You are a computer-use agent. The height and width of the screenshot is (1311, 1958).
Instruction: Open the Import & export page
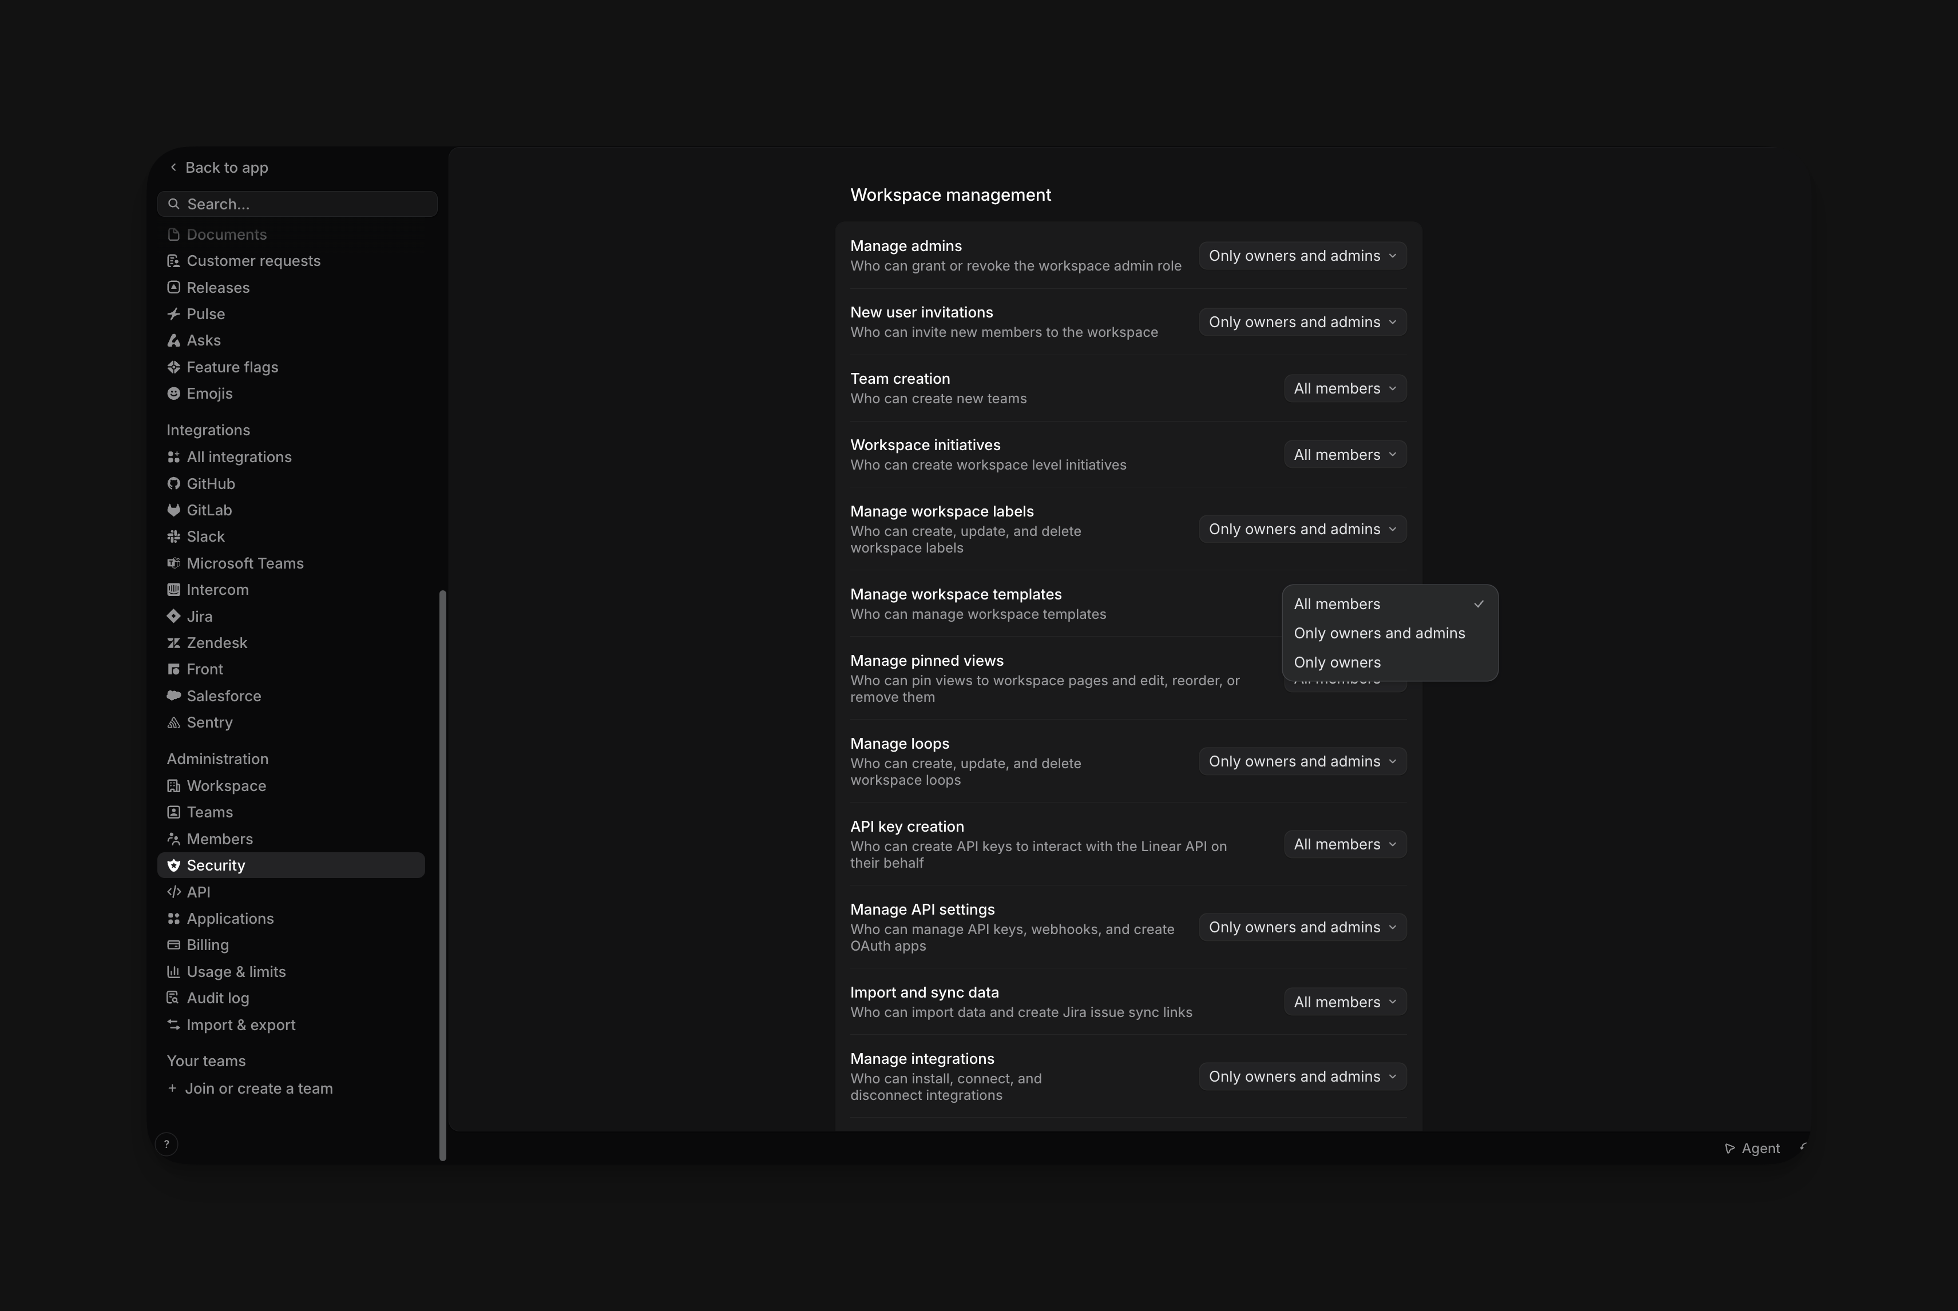tap(291, 1025)
